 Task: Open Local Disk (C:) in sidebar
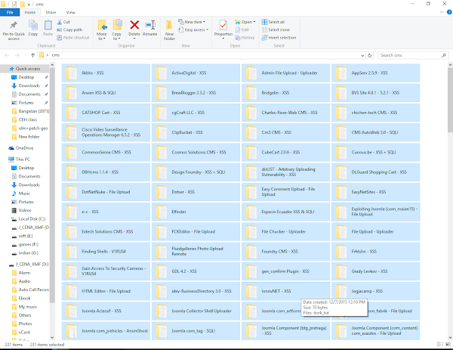(x=32, y=219)
